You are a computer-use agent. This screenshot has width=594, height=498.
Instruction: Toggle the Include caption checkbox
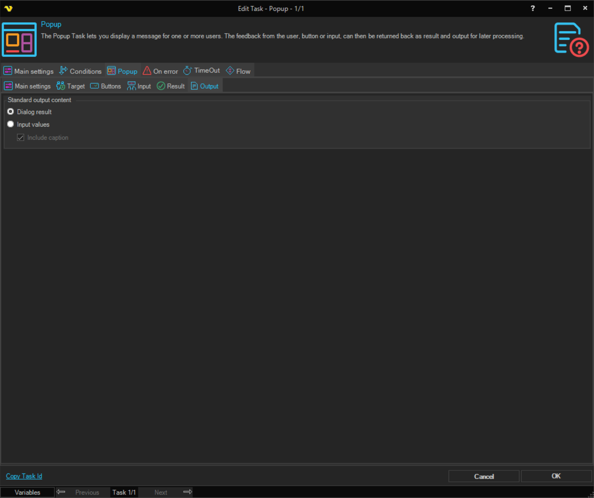[21, 138]
